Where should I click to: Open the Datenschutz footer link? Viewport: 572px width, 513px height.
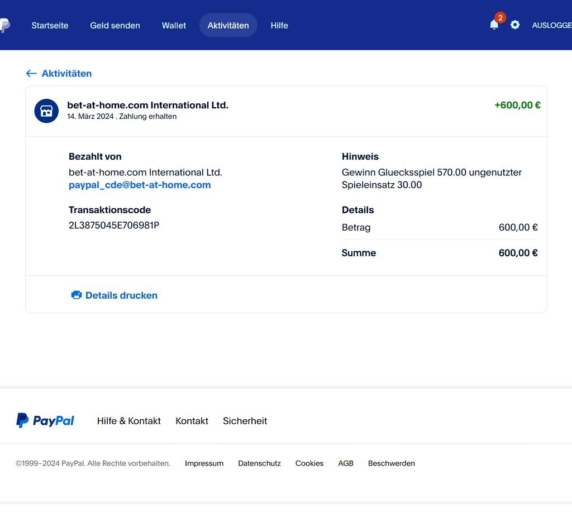(259, 463)
